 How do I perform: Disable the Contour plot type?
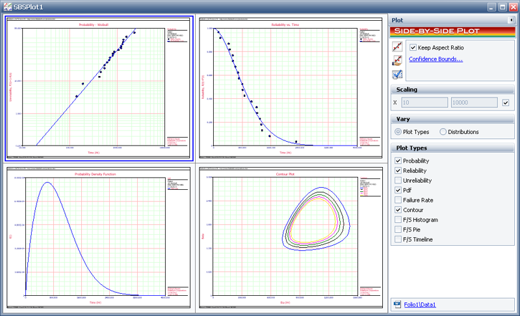398,210
